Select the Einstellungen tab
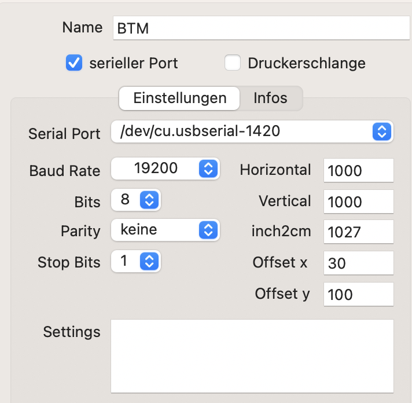 (179, 98)
